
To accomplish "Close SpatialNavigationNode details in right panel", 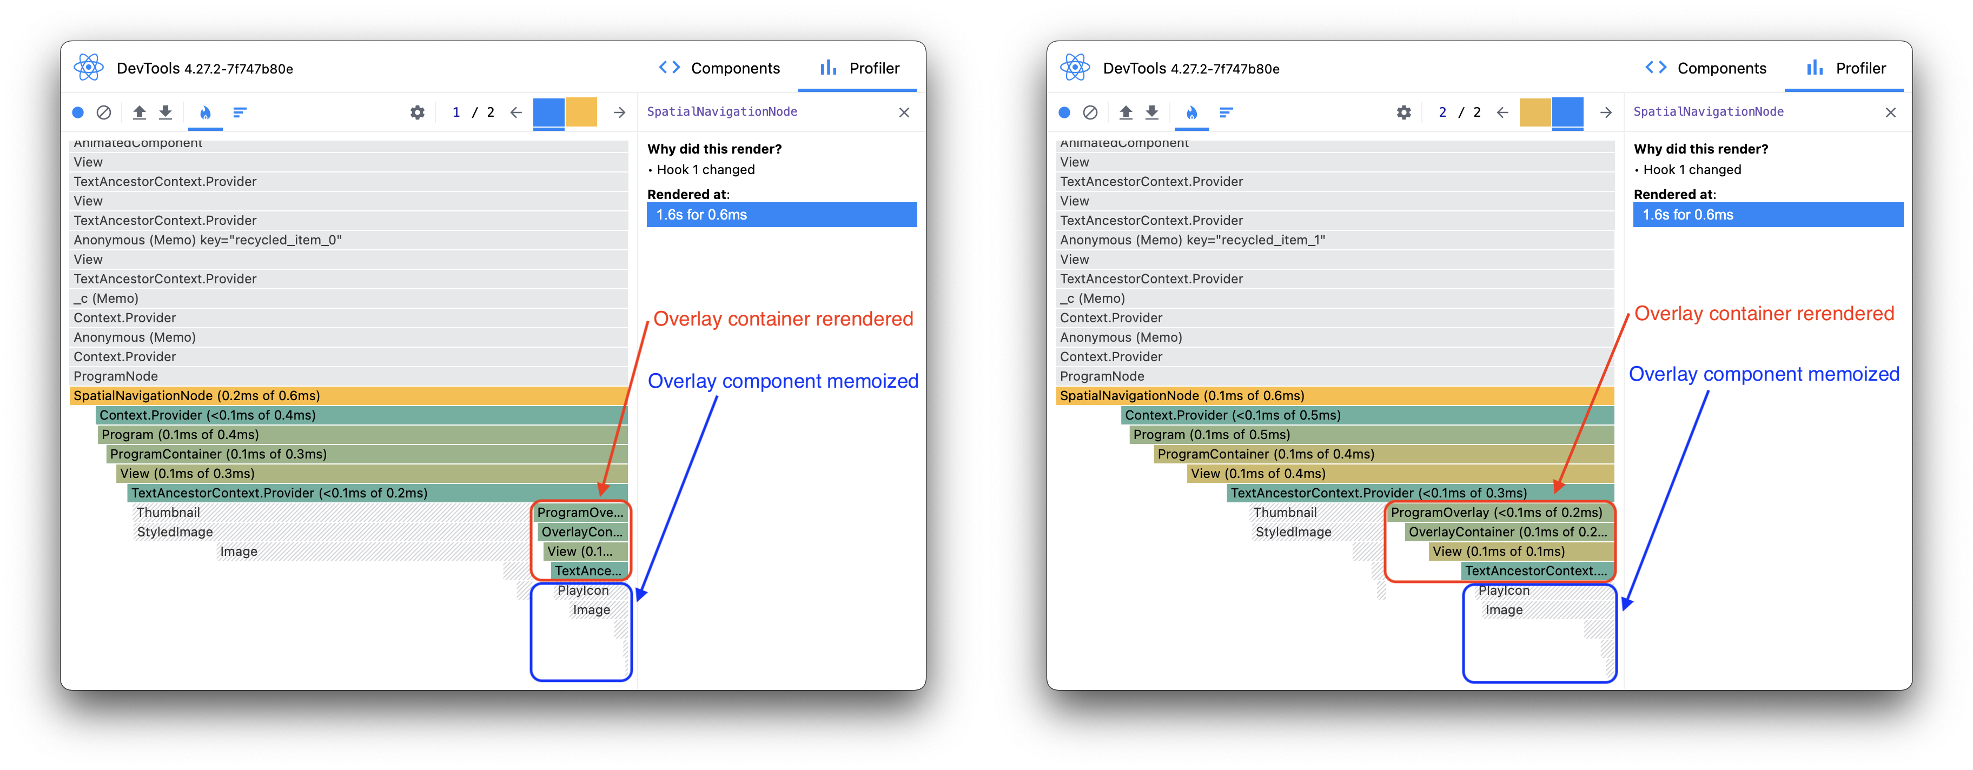I will tap(1891, 112).
